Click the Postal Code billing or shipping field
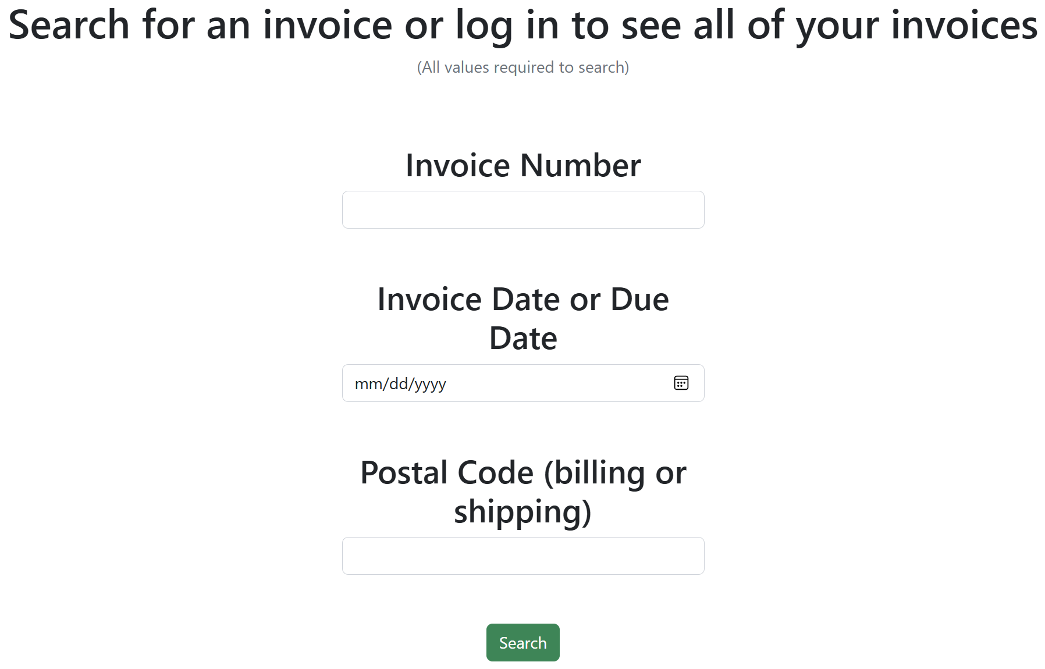This screenshot has width=1045, height=669. (522, 556)
